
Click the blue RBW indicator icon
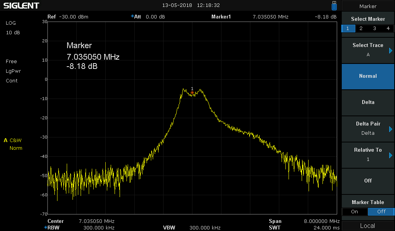point(46,228)
